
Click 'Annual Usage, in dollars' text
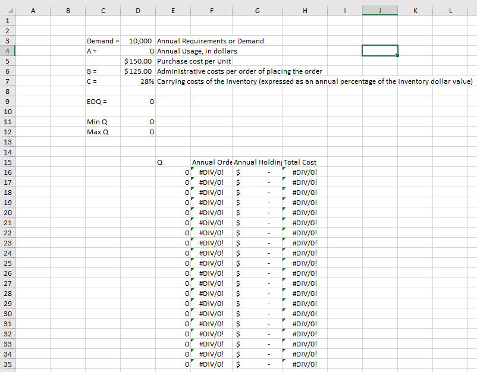coord(197,51)
